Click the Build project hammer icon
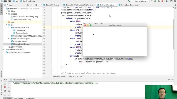 click(x=129, y=1)
